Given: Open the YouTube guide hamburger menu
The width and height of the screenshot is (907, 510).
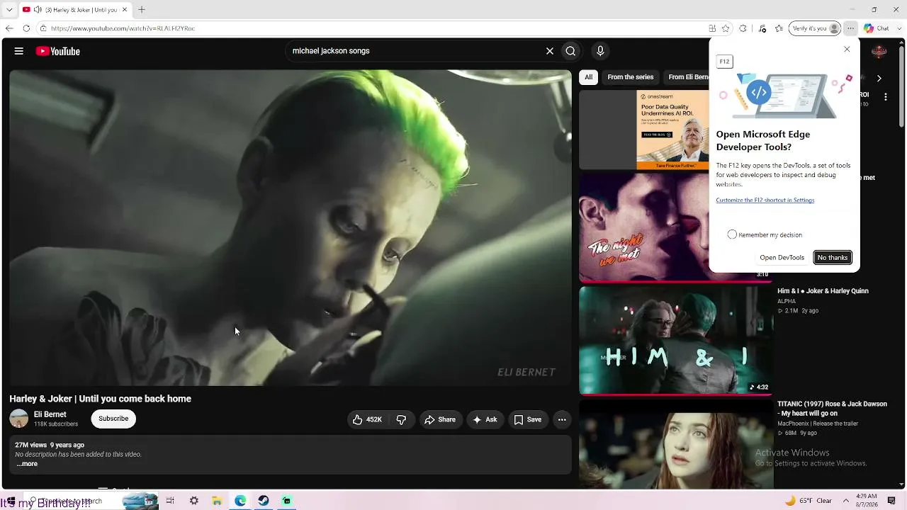Looking at the screenshot, I should coord(19,51).
